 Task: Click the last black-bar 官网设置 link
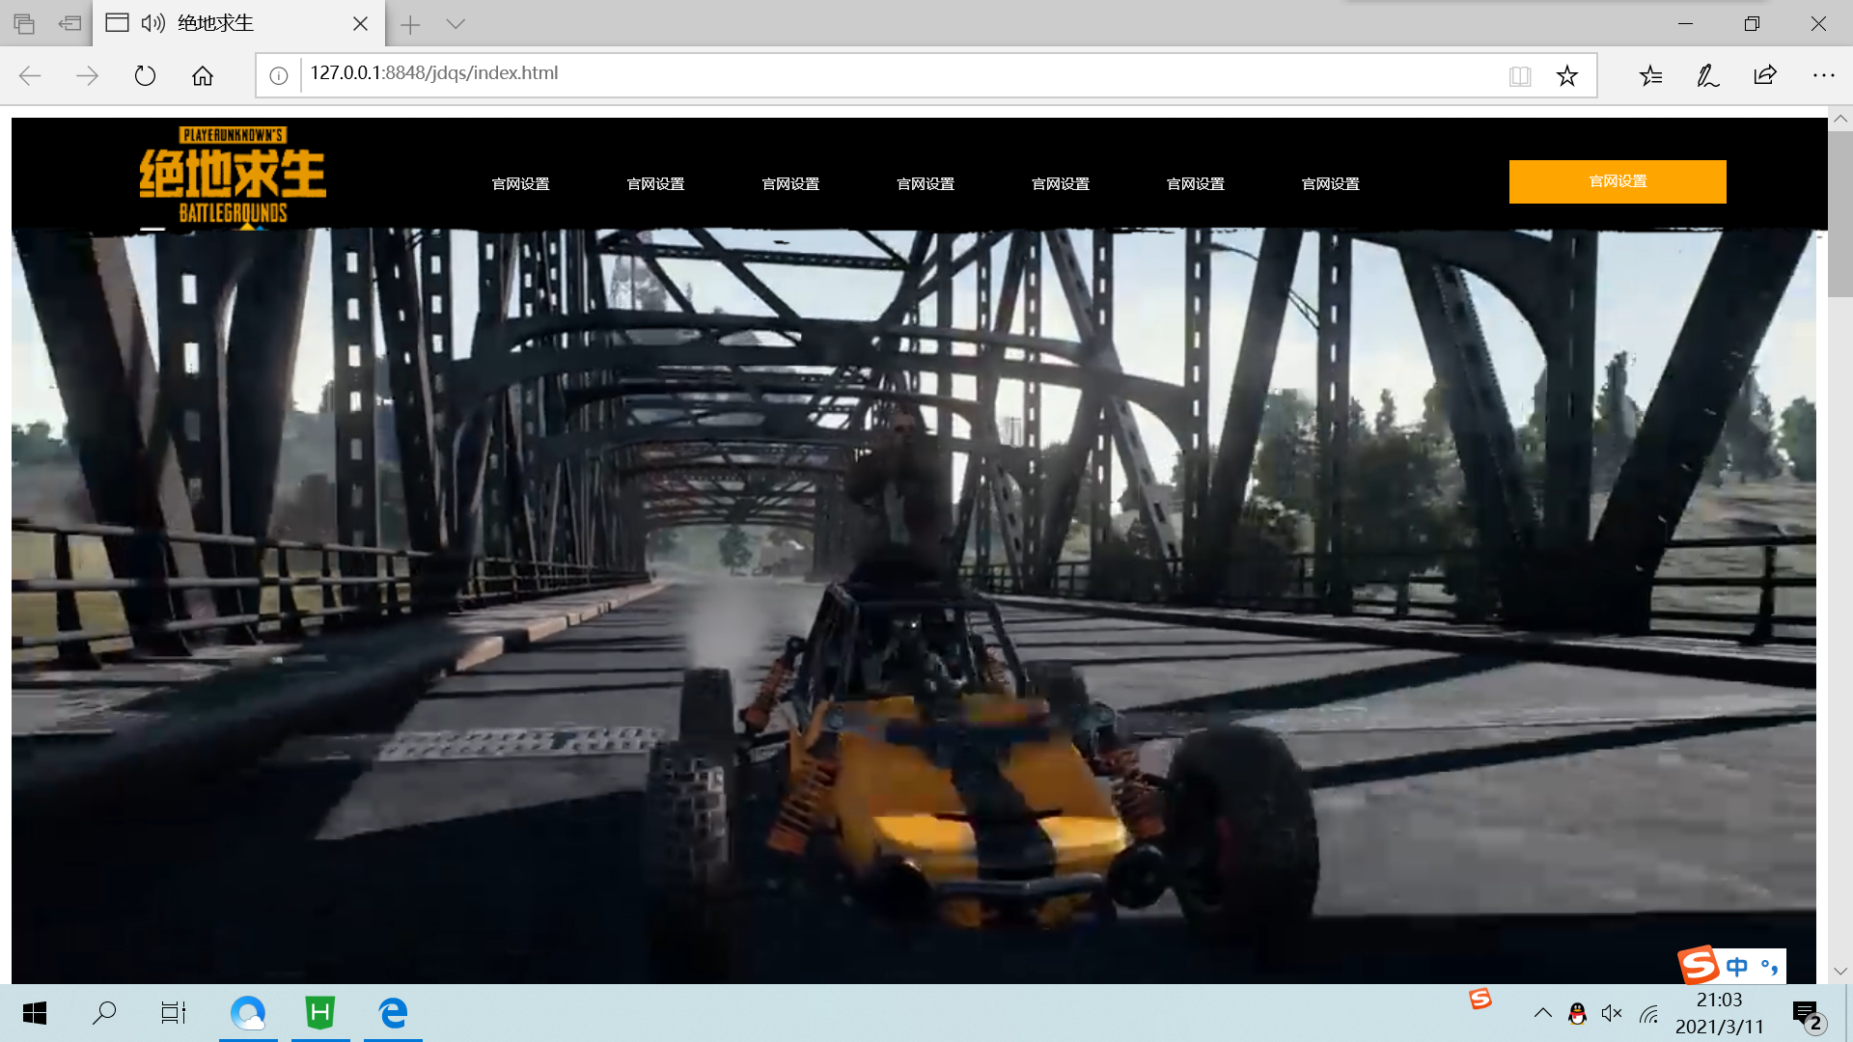click(x=1330, y=183)
